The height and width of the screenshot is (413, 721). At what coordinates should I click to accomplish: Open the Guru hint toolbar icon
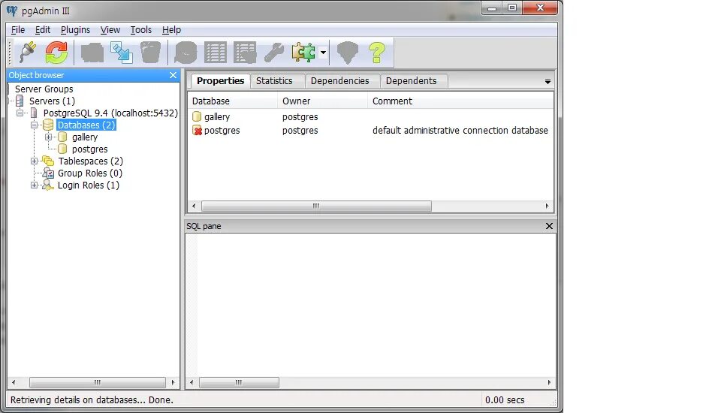[347, 53]
